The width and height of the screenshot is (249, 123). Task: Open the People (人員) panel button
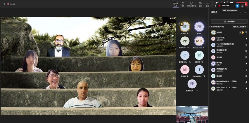tap(176, 4)
